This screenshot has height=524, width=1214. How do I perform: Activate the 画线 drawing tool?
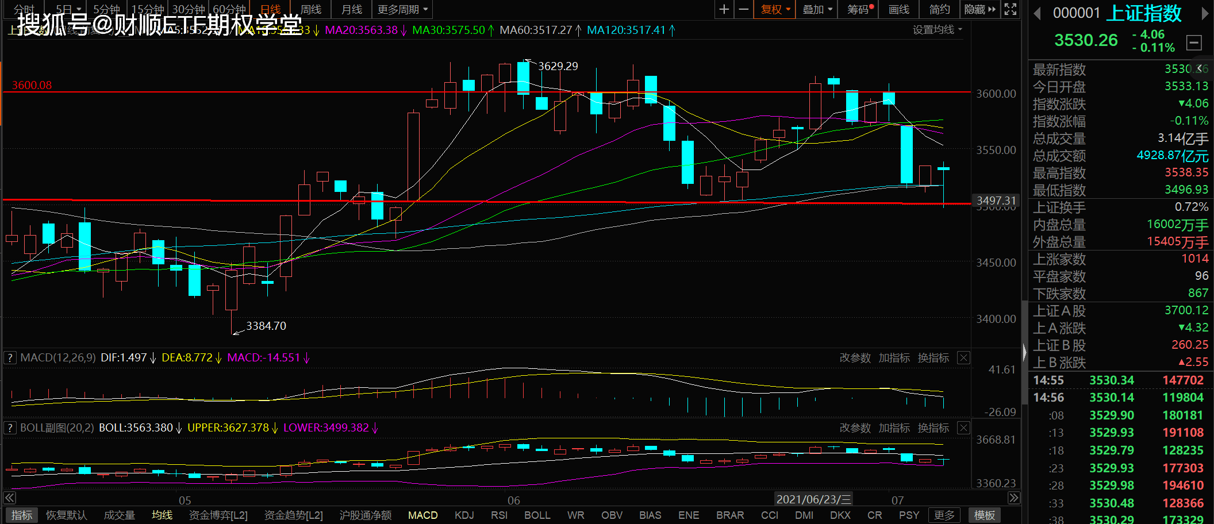898,9
